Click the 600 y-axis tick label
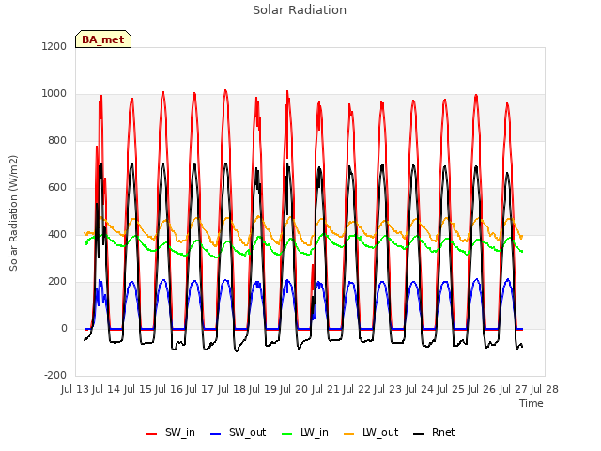 [x=57, y=188]
